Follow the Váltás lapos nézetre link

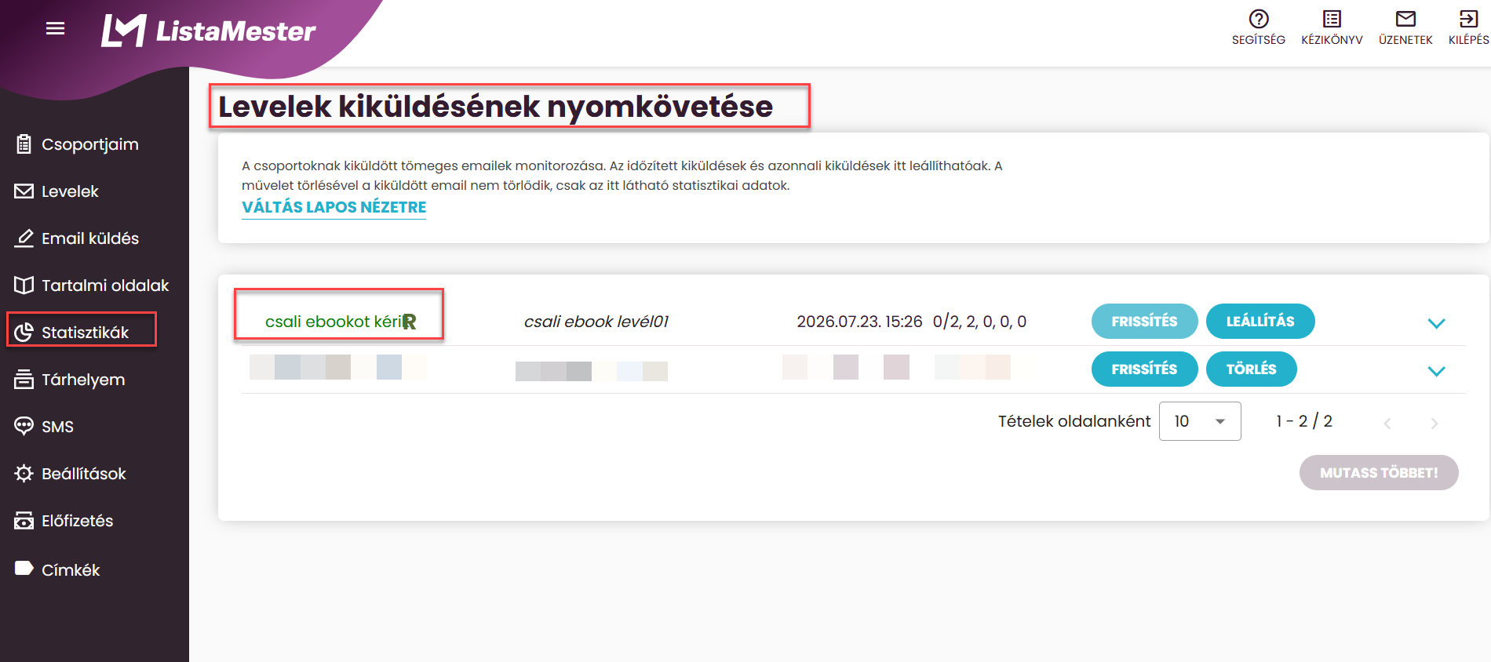334,207
